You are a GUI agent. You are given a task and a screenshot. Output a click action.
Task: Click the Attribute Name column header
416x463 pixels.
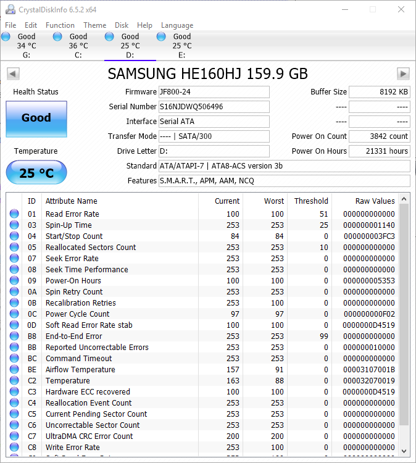[x=120, y=201]
